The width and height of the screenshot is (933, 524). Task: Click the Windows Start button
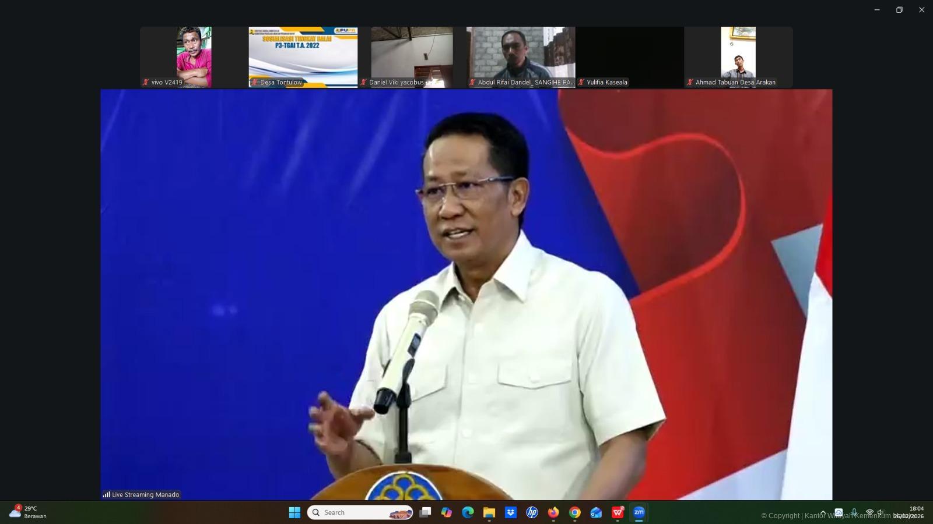(294, 512)
